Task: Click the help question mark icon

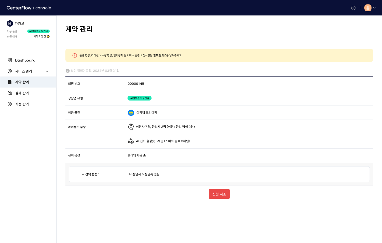Action: coord(353,8)
